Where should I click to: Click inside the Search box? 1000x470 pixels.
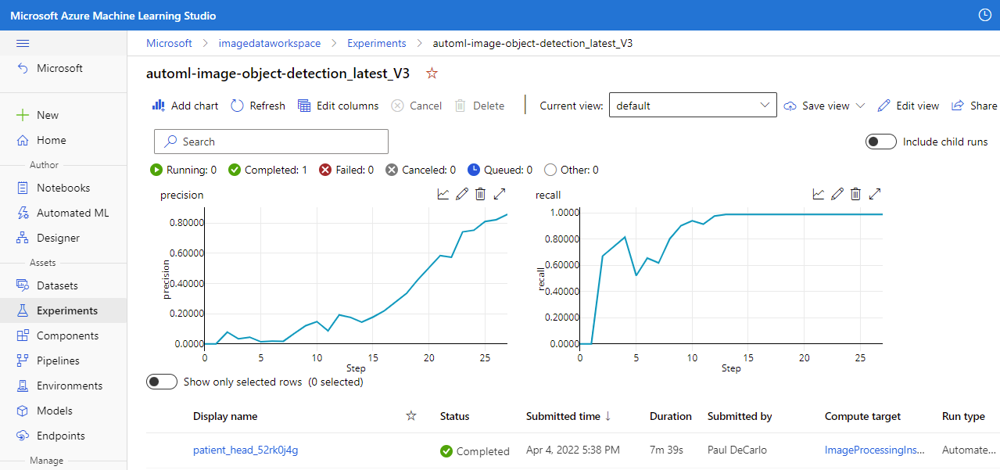(271, 141)
